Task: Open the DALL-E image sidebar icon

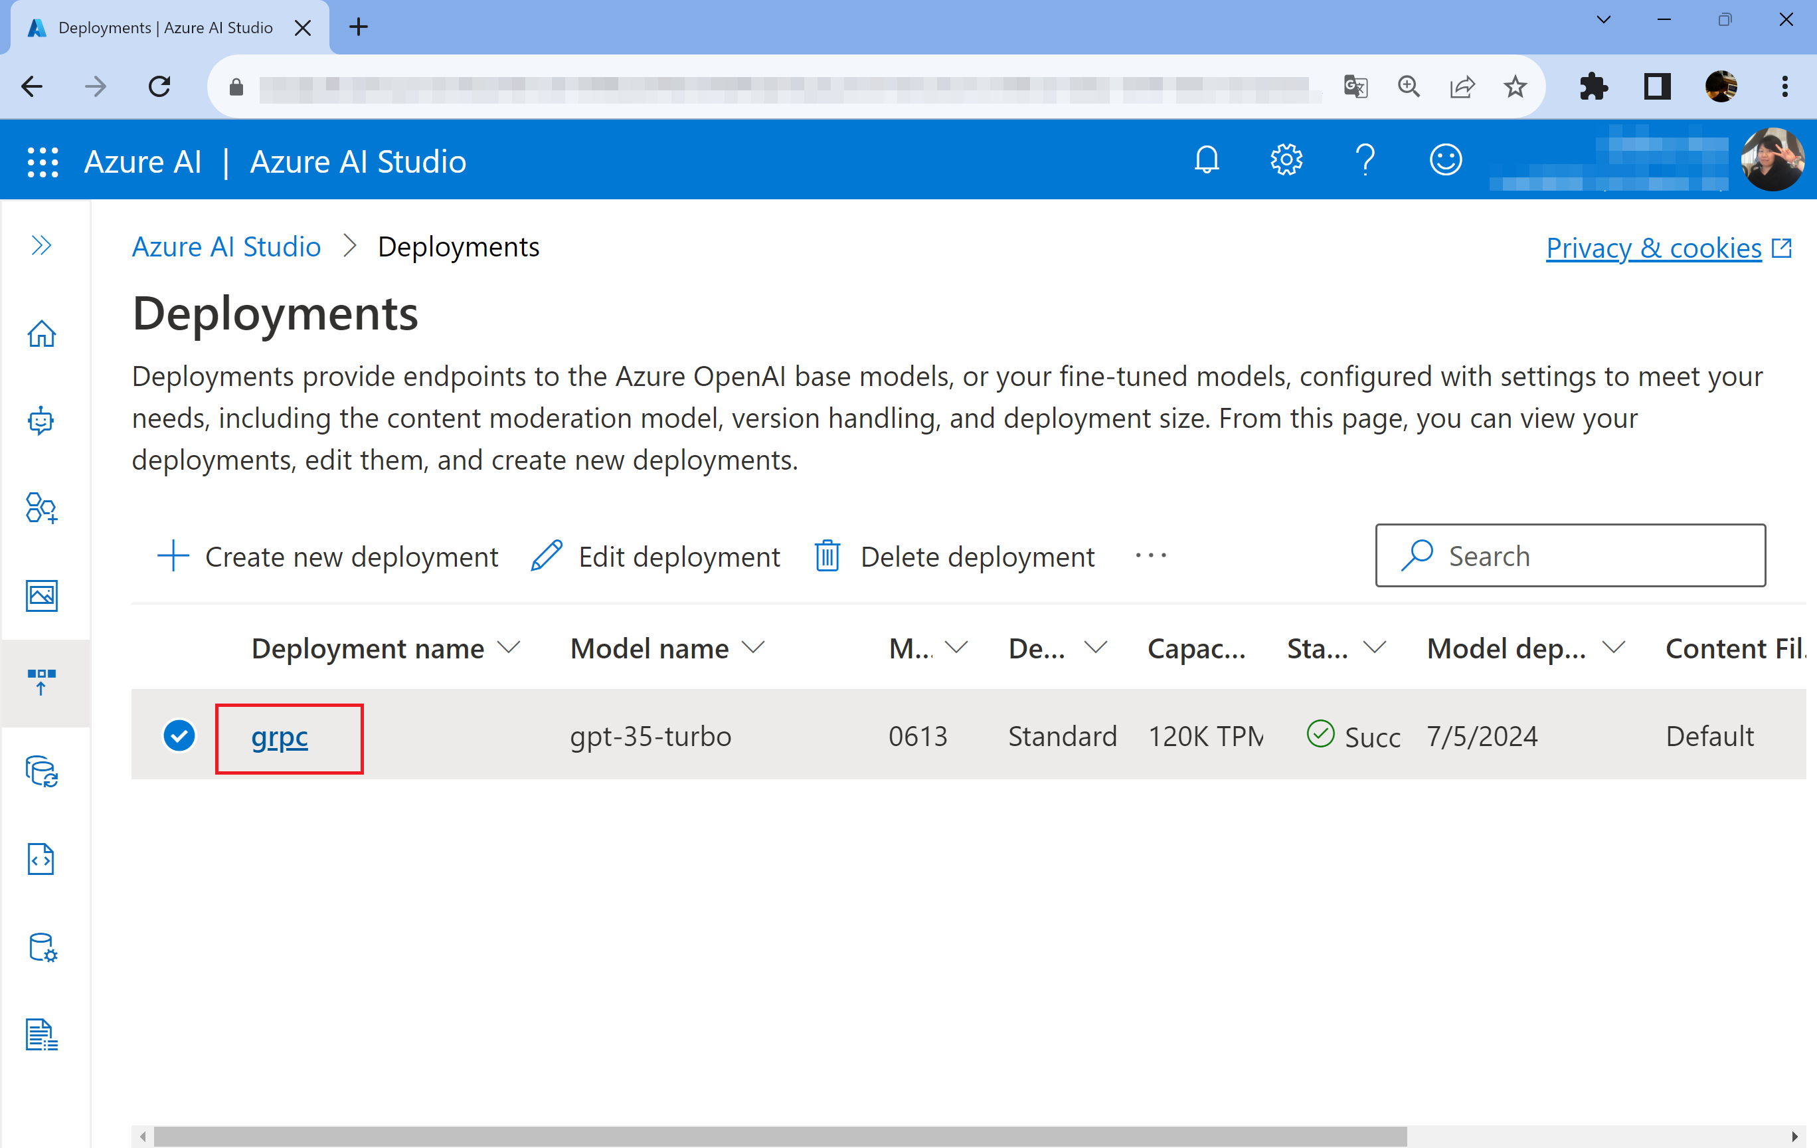Action: [x=41, y=595]
